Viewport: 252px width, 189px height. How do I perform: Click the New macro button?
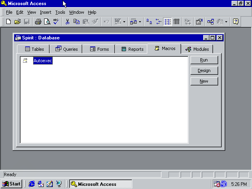(x=204, y=81)
